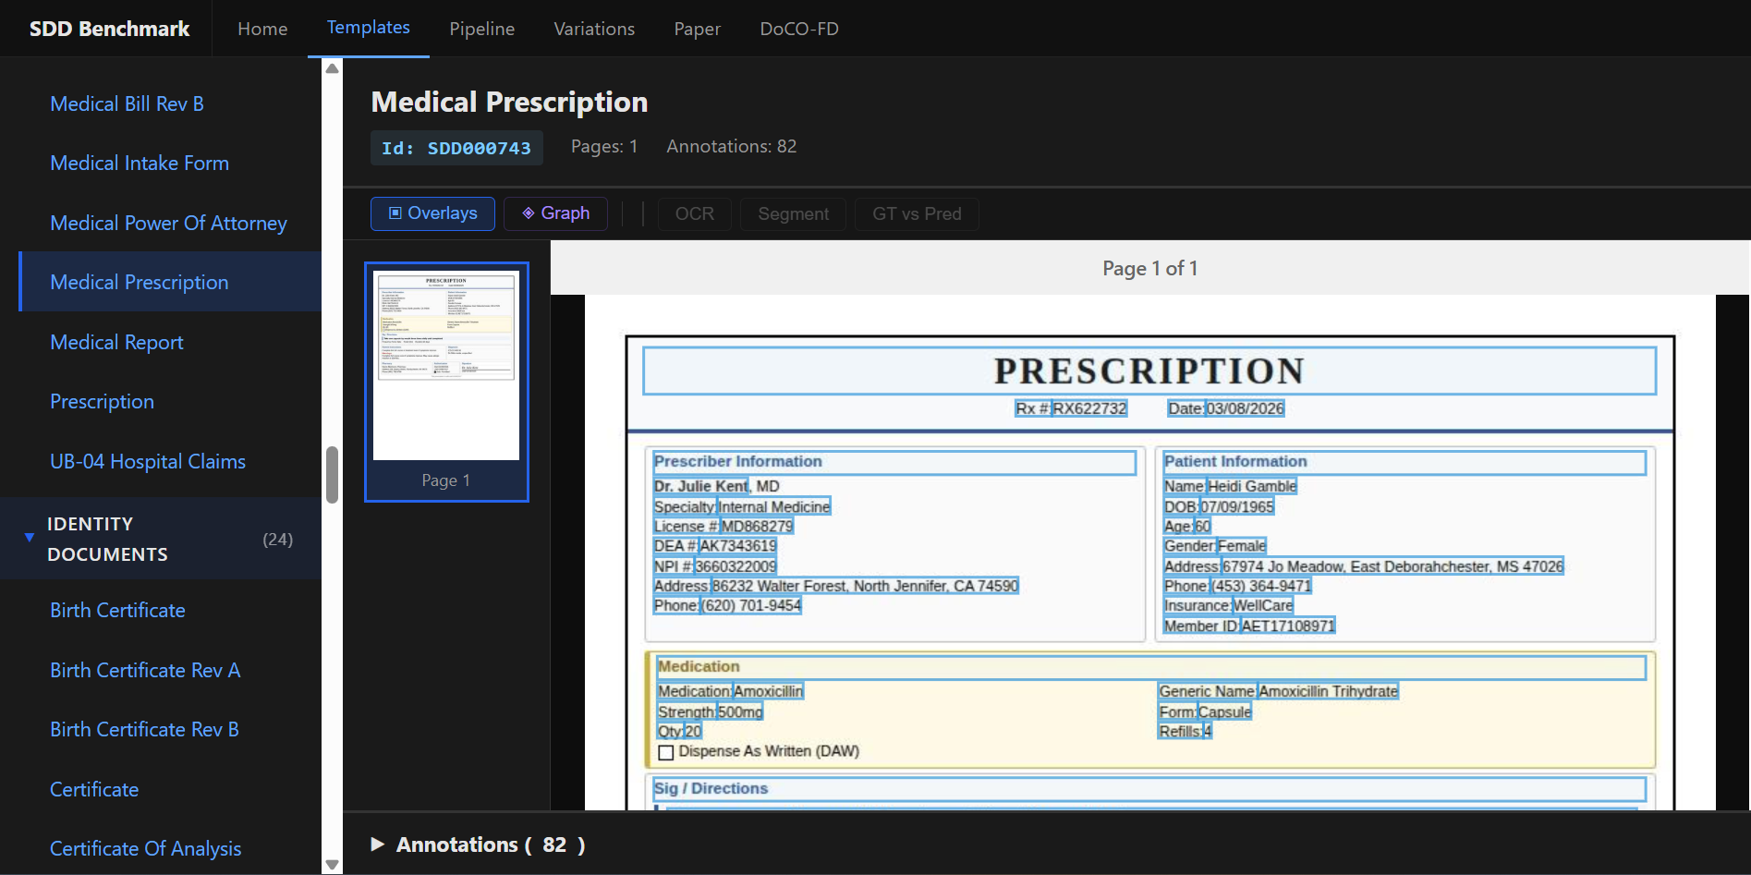Go to the Home tab

262,29
